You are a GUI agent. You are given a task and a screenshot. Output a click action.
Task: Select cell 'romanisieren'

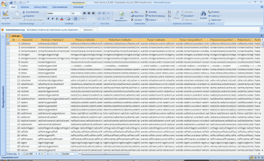pos(28,47)
